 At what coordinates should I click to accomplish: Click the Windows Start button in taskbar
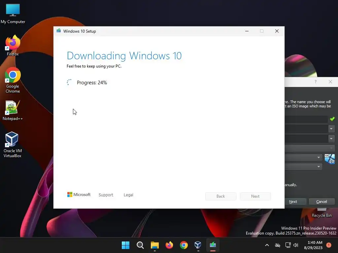click(125, 245)
